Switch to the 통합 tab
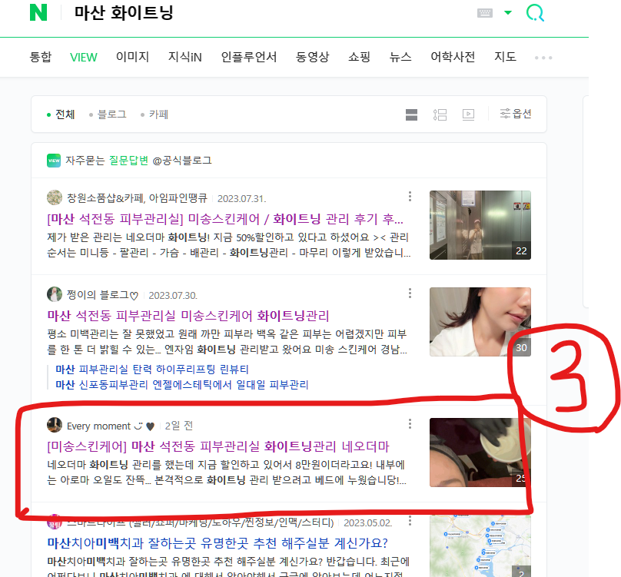Viewport: 621px width, 577px height. pos(41,57)
